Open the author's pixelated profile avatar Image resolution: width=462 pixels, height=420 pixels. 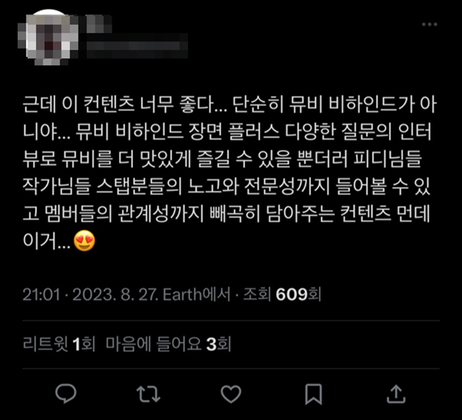[49, 37]
